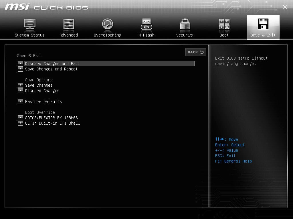The width and height of the screenshot is (293, 219).
Task: Select Restore Defaults
Action: click(43, 102)
